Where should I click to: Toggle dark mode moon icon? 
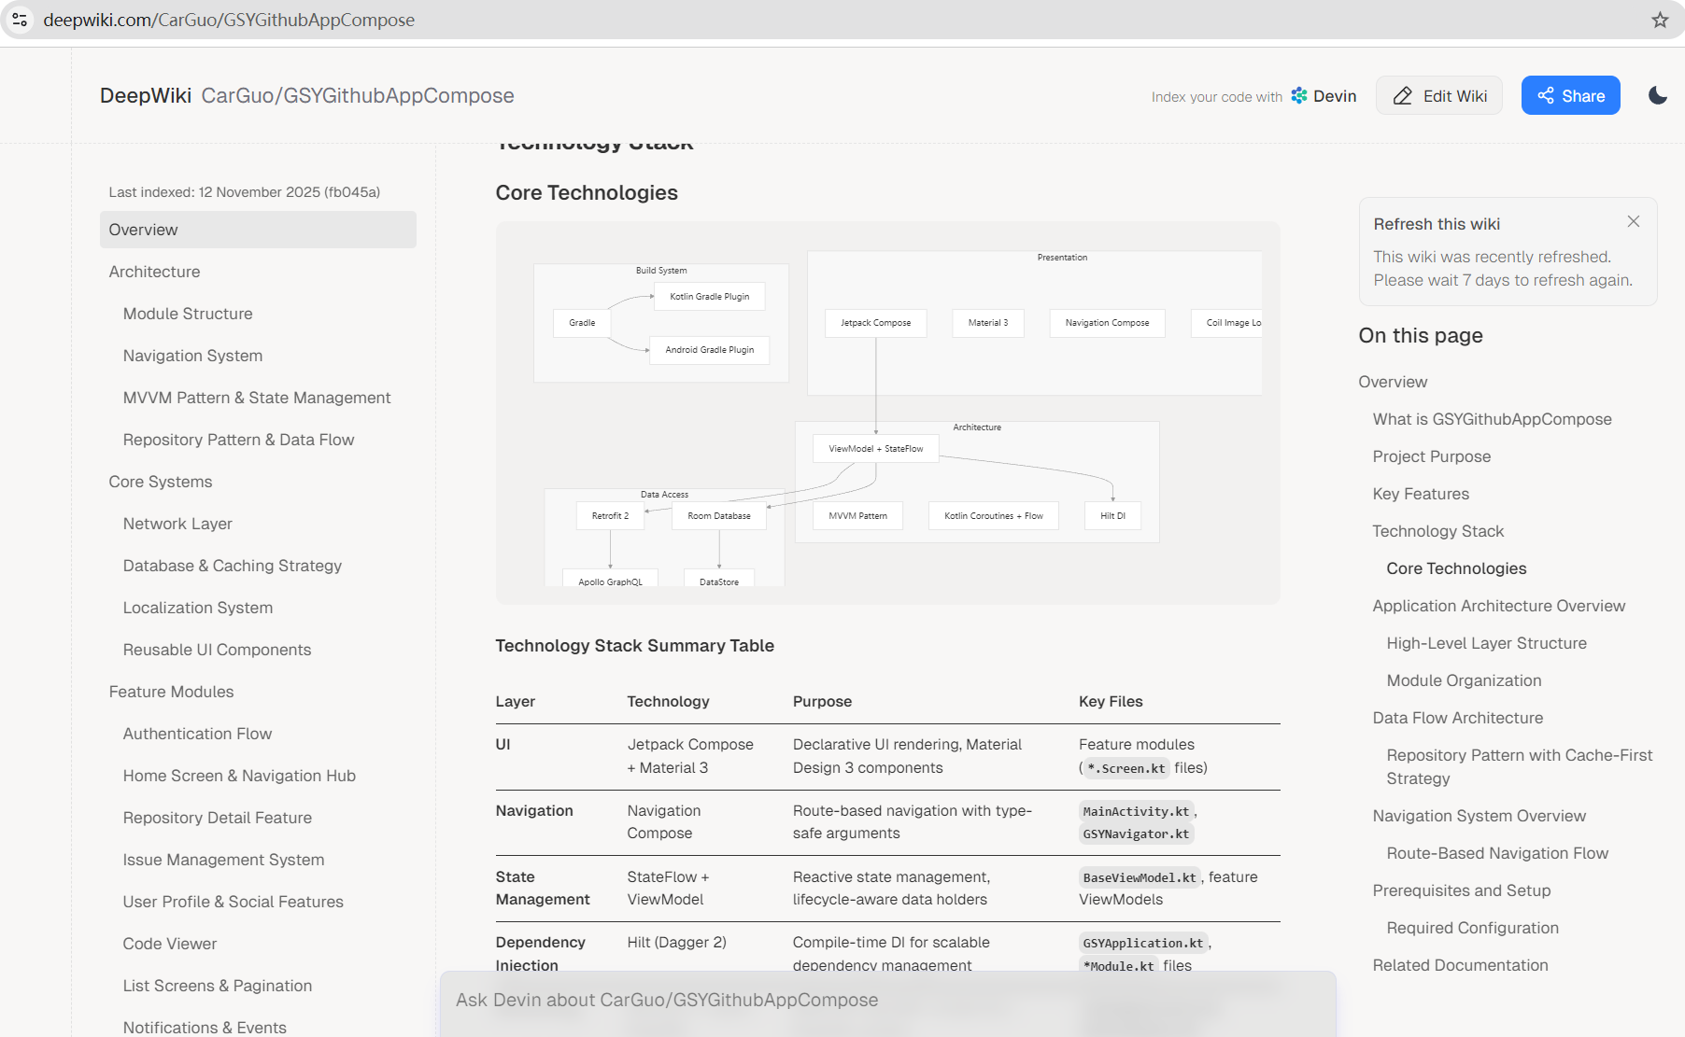tap(1658, 95)
